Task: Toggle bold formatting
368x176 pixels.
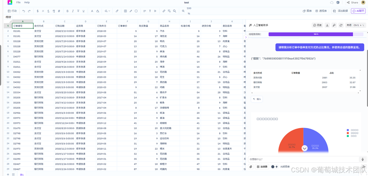Action: point(68,11)
